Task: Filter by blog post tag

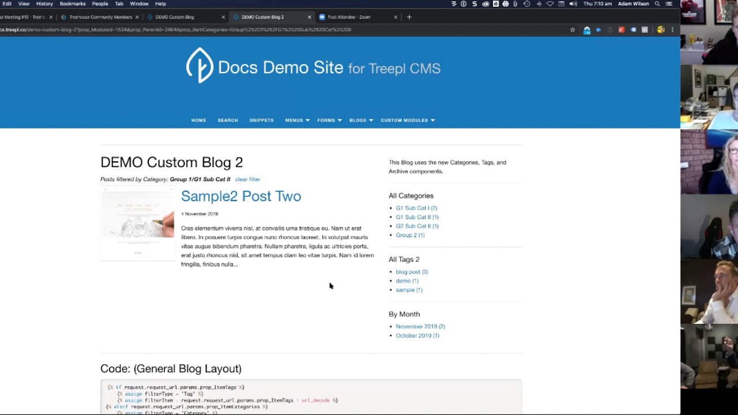Action: click(412, 272)
